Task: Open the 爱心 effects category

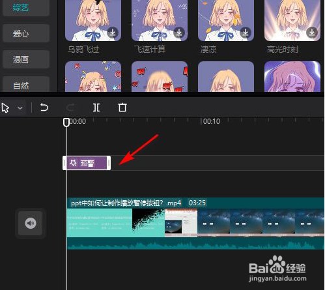Action: (x=26, y=33)
